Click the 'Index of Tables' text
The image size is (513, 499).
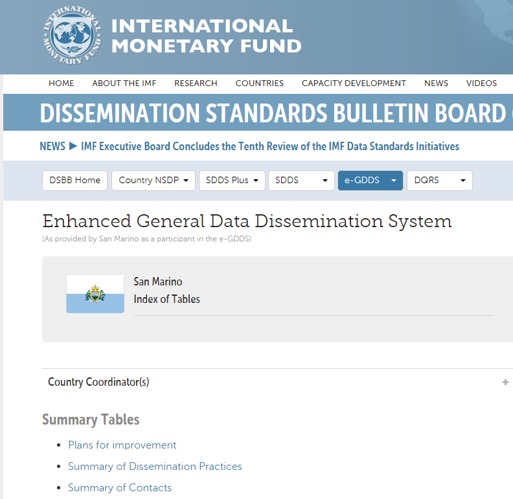click(x=167, y=299)
